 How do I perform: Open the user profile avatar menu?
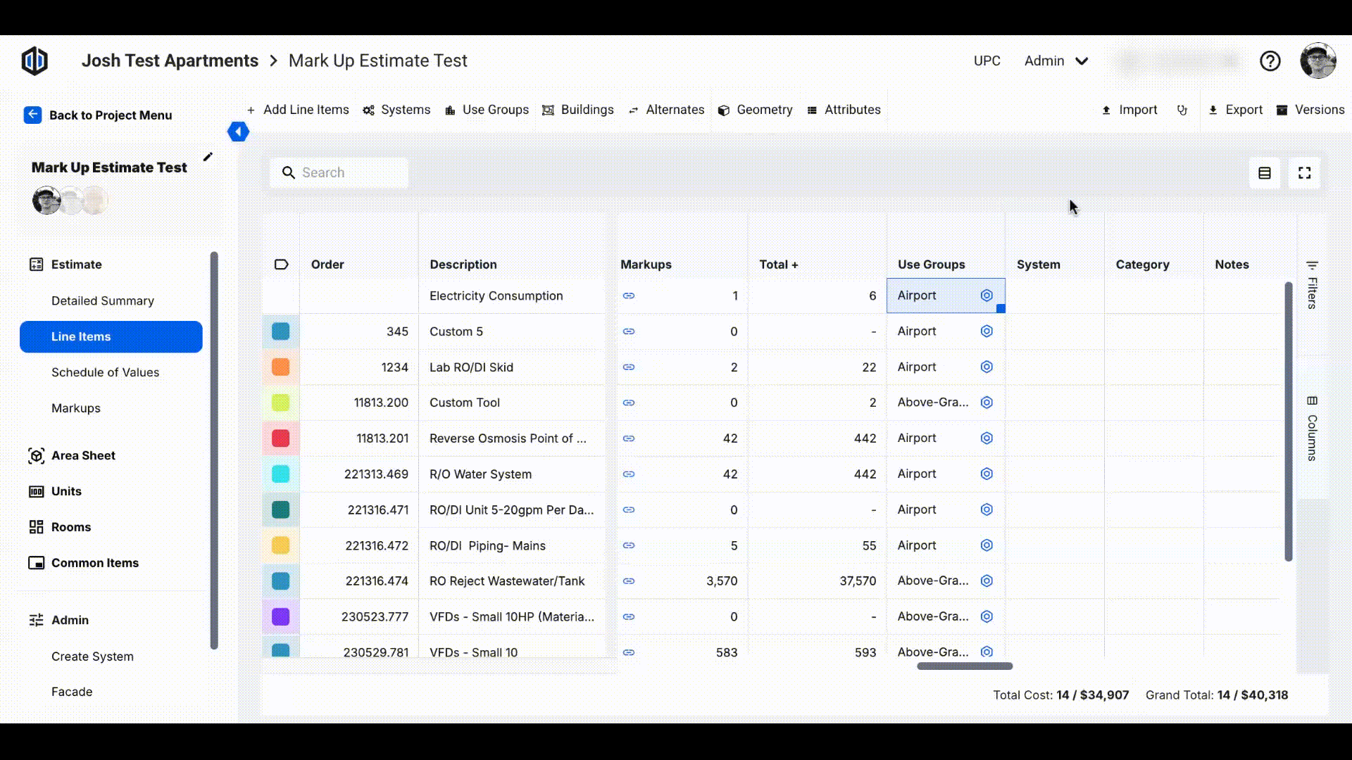click(x=1317, y=61)
